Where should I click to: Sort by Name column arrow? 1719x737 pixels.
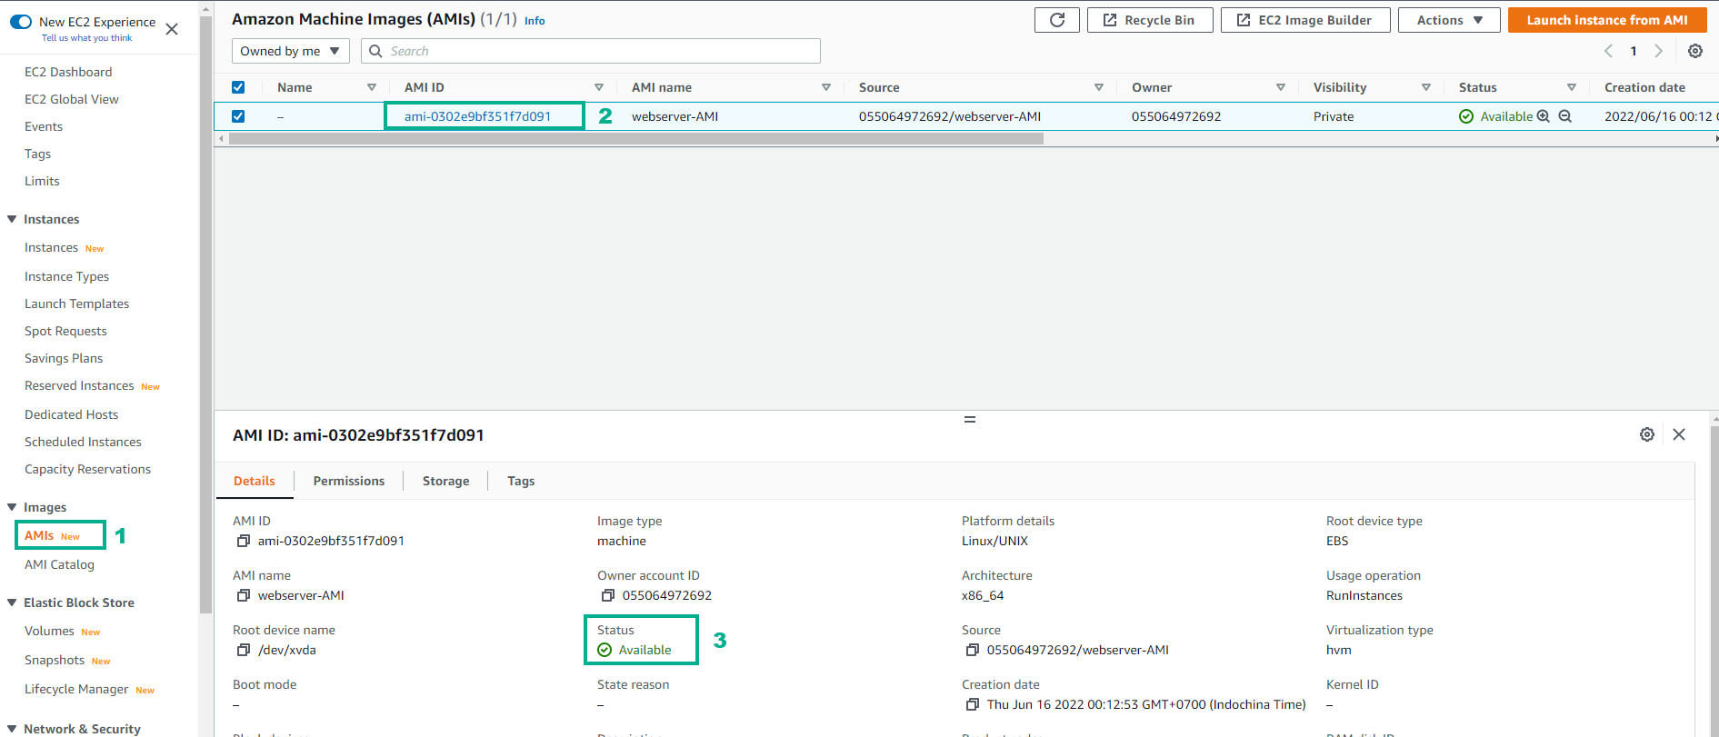[371, 87]
